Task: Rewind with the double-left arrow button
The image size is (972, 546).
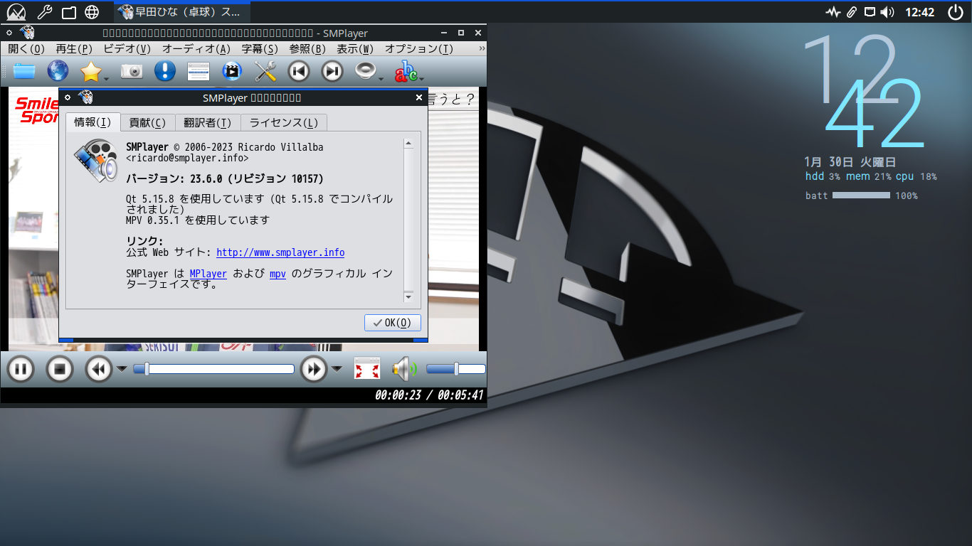Action: click(x=99, y=369)
